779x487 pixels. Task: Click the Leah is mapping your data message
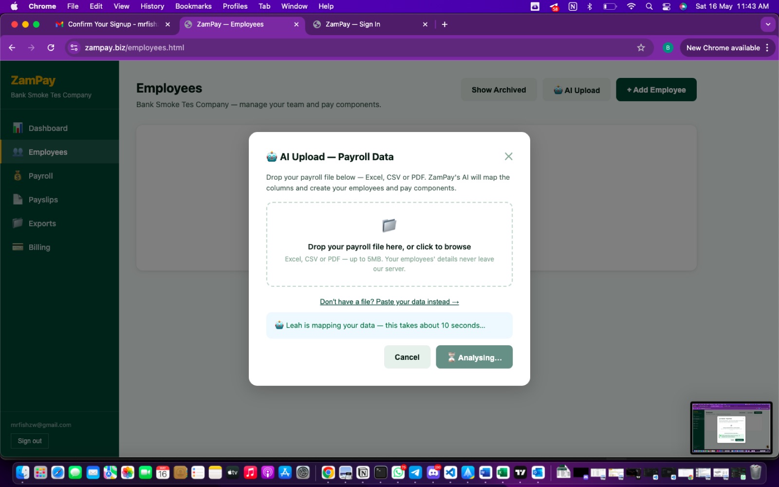[389, 325]
